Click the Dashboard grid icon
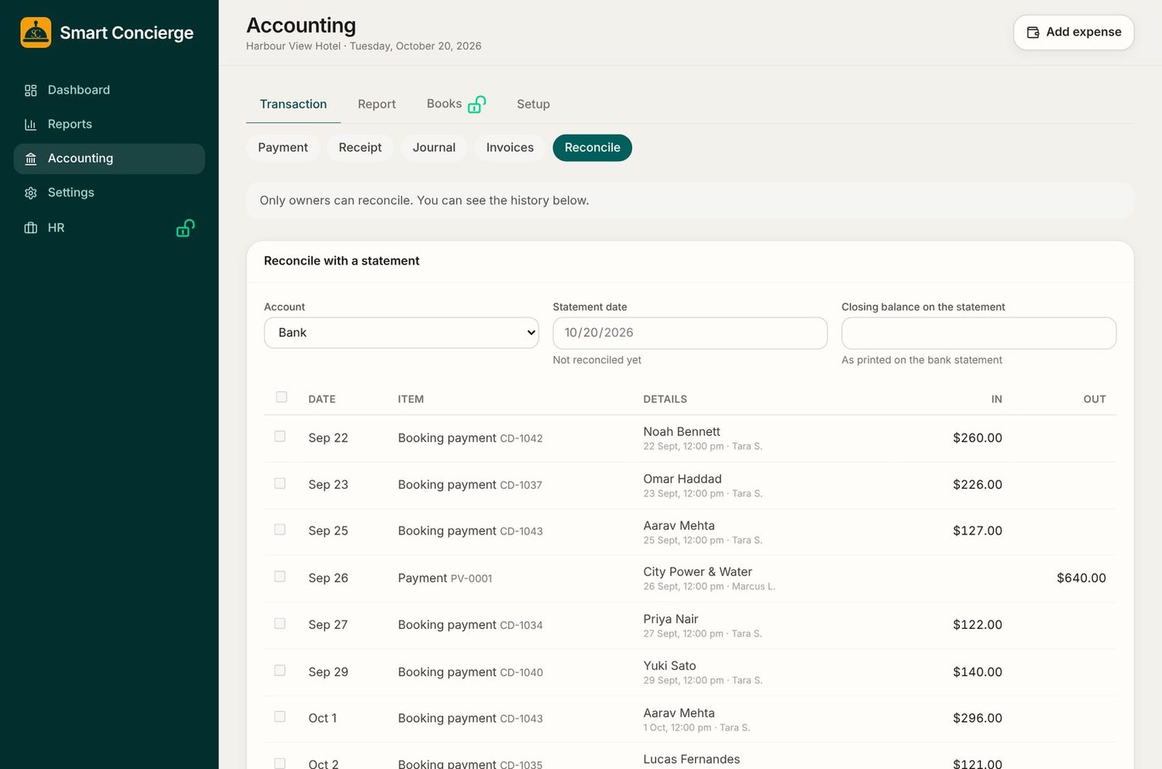The image size is (1162, 769). coord(31,91)
